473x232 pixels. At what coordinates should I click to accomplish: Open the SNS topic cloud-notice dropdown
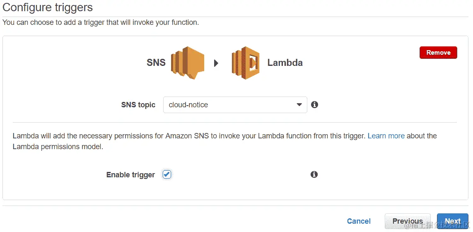pyautogui.click(x=230, y=105)
